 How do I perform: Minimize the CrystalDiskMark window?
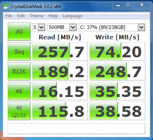click(x=118, y=5)
